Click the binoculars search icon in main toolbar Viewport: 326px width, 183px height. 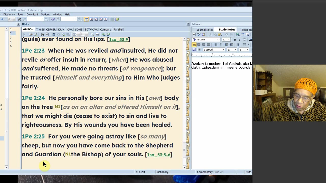pos(20,19)
